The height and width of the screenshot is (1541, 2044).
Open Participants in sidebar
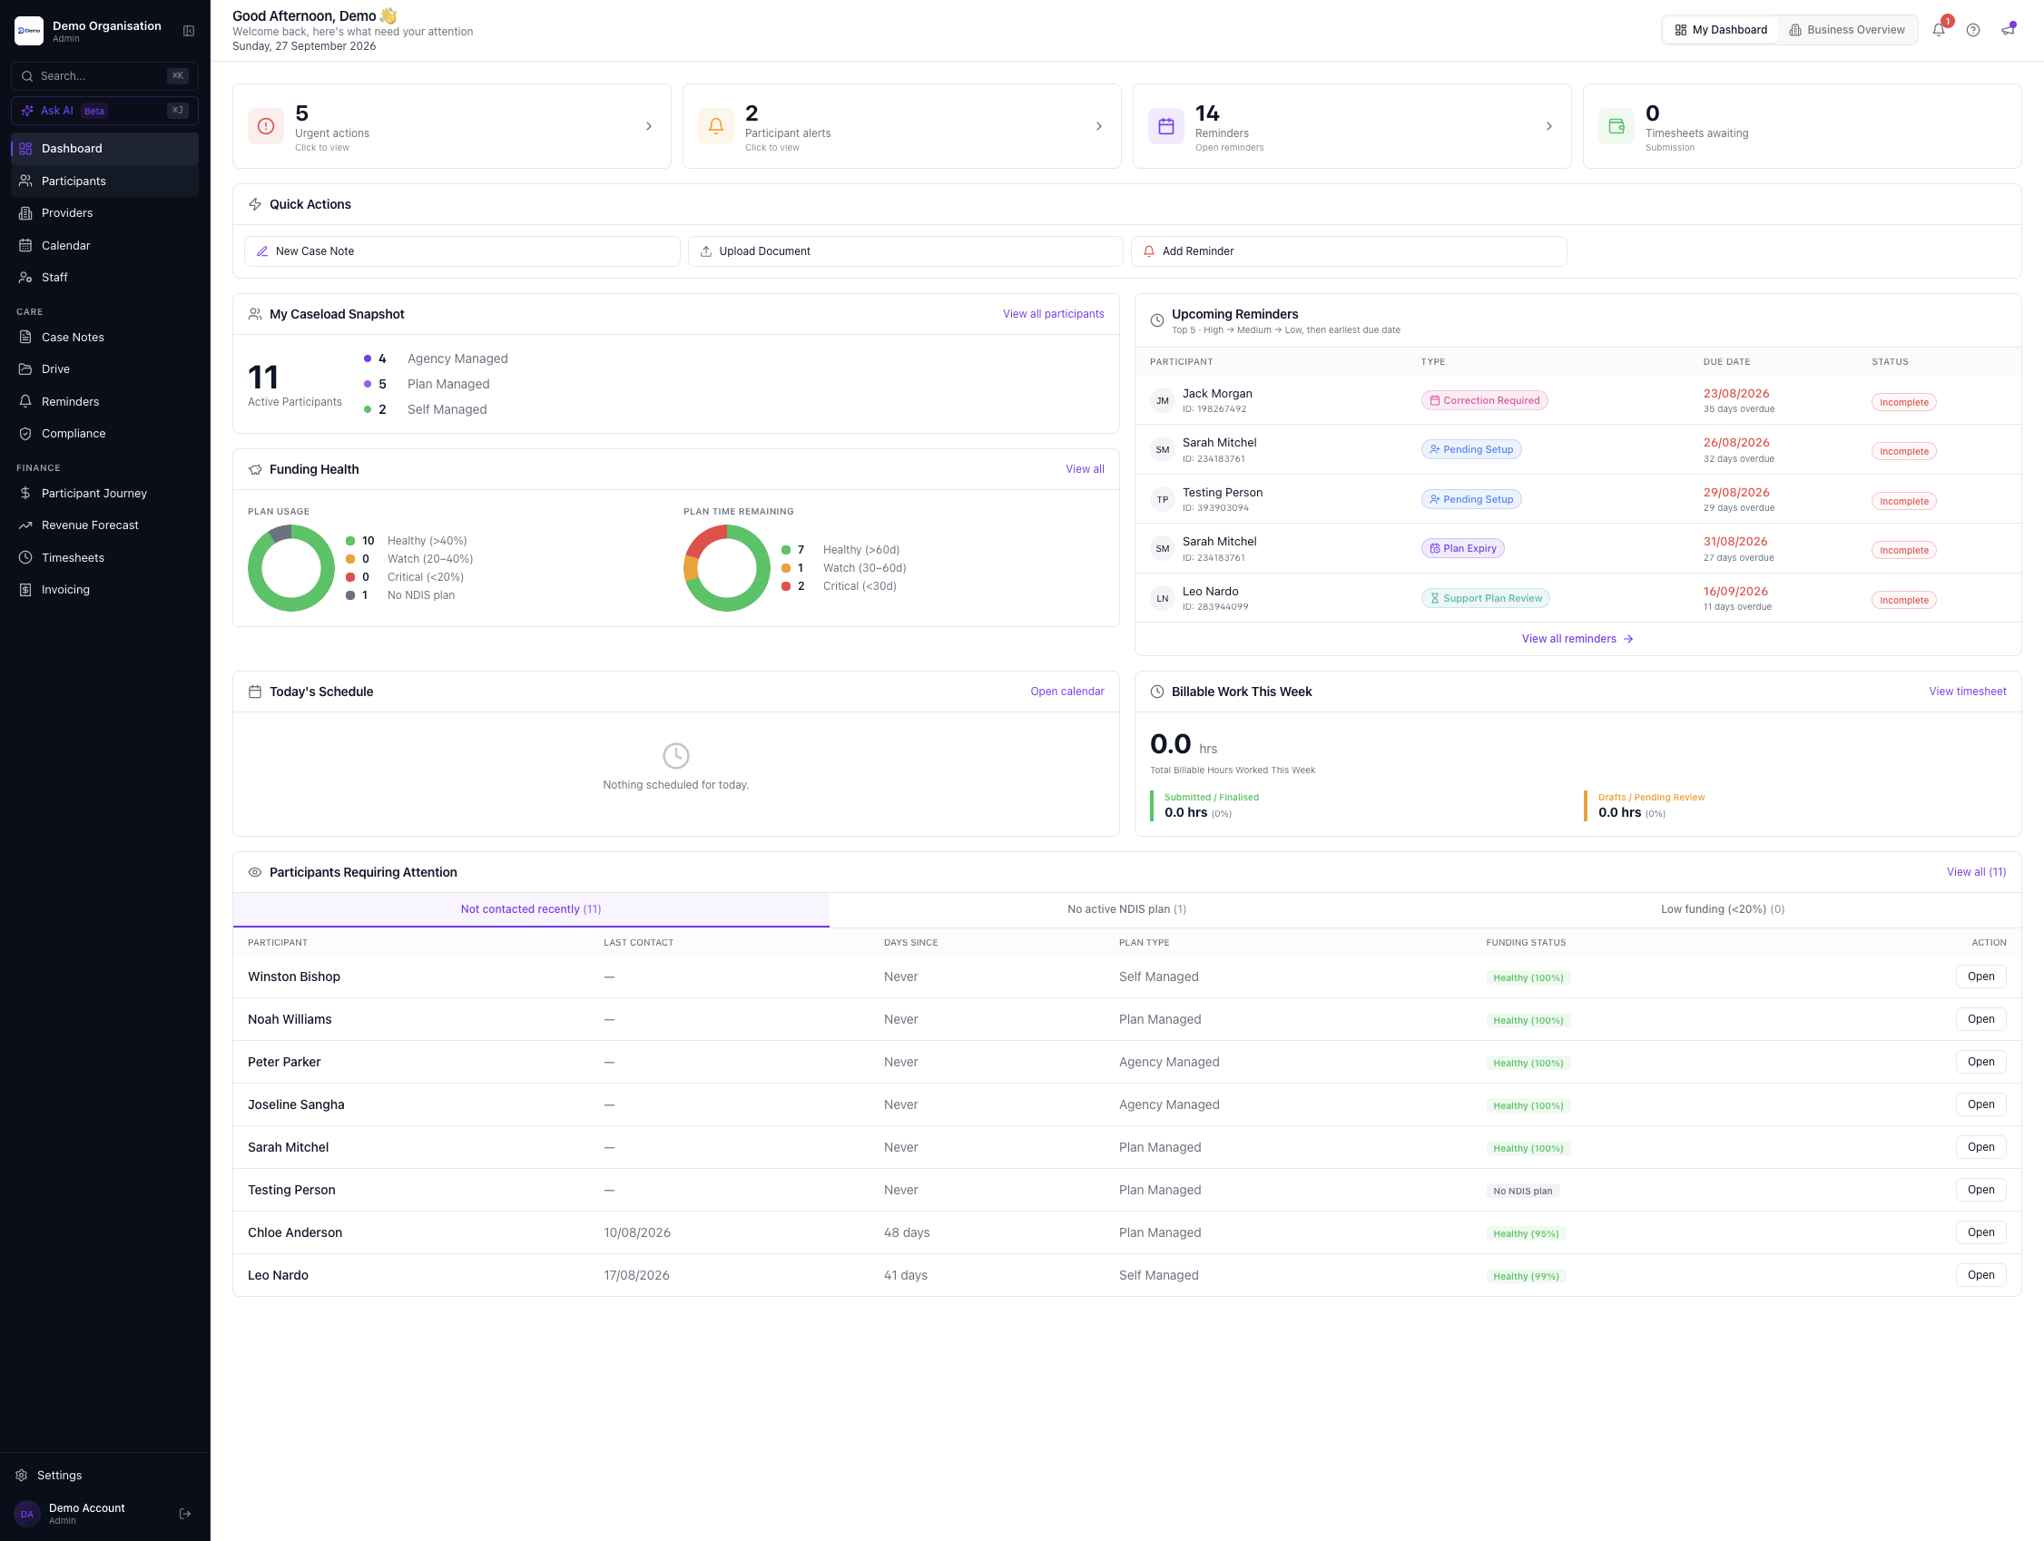[104, 182]
